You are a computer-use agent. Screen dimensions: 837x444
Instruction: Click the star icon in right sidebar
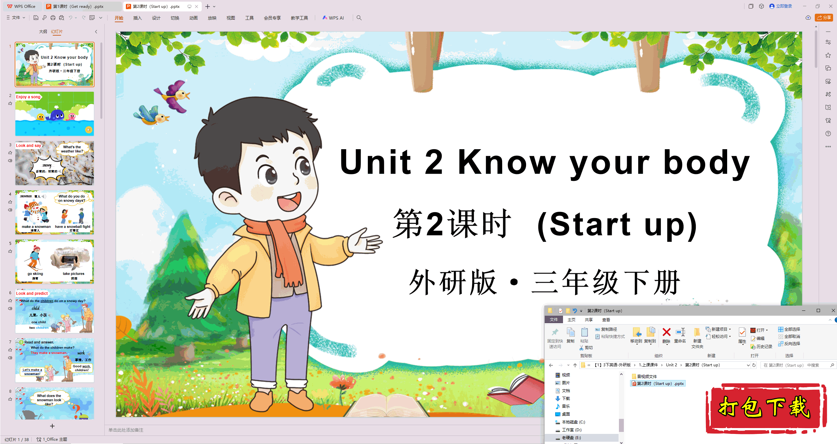coord(828,55)
